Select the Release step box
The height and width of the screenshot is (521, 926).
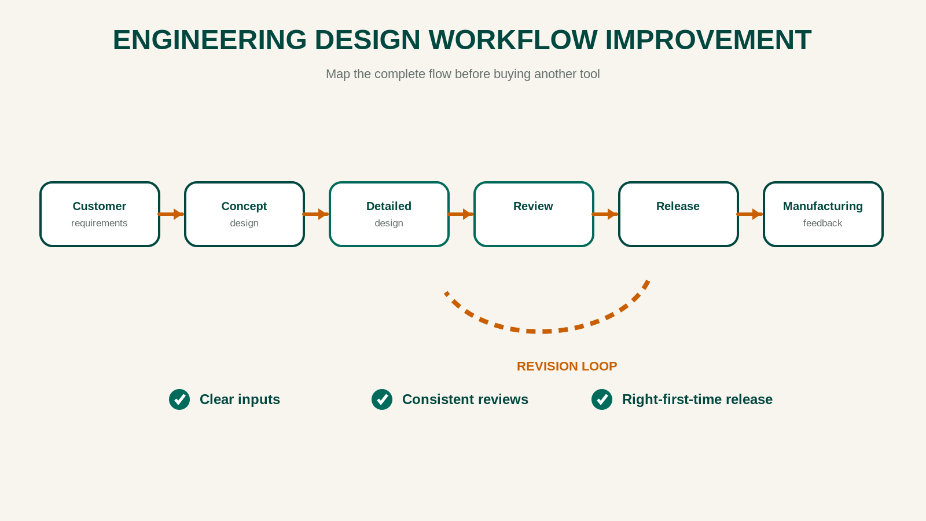click(678, 214)
